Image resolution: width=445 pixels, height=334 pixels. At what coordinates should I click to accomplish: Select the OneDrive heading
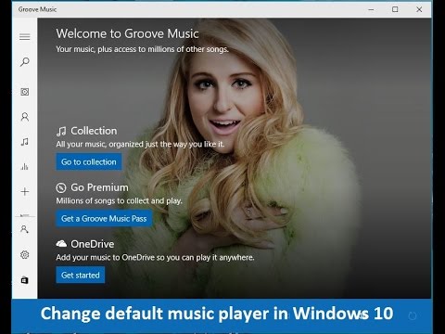[93, 244]
